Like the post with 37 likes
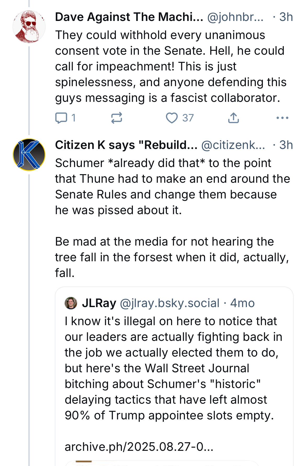The image size is (306, 466). (172, 118)
